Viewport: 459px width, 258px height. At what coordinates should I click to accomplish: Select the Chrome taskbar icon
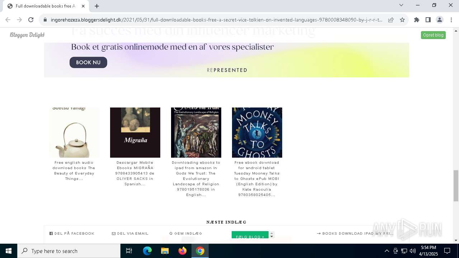pos(200,251)
